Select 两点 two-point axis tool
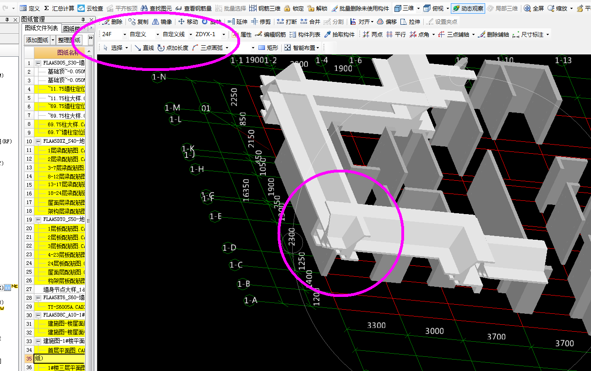Screen dimensions: 591x371 [372, 34]
